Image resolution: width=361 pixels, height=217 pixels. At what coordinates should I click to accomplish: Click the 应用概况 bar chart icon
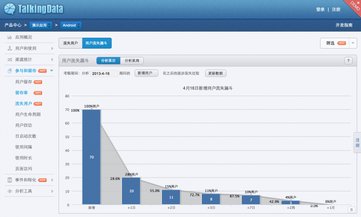(10, 37)
